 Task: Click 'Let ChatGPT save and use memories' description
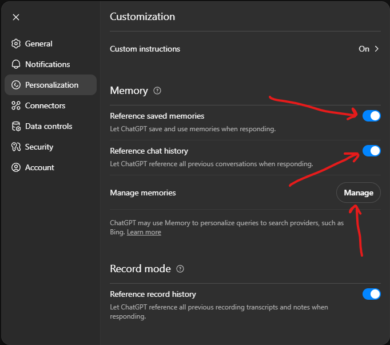193,129
